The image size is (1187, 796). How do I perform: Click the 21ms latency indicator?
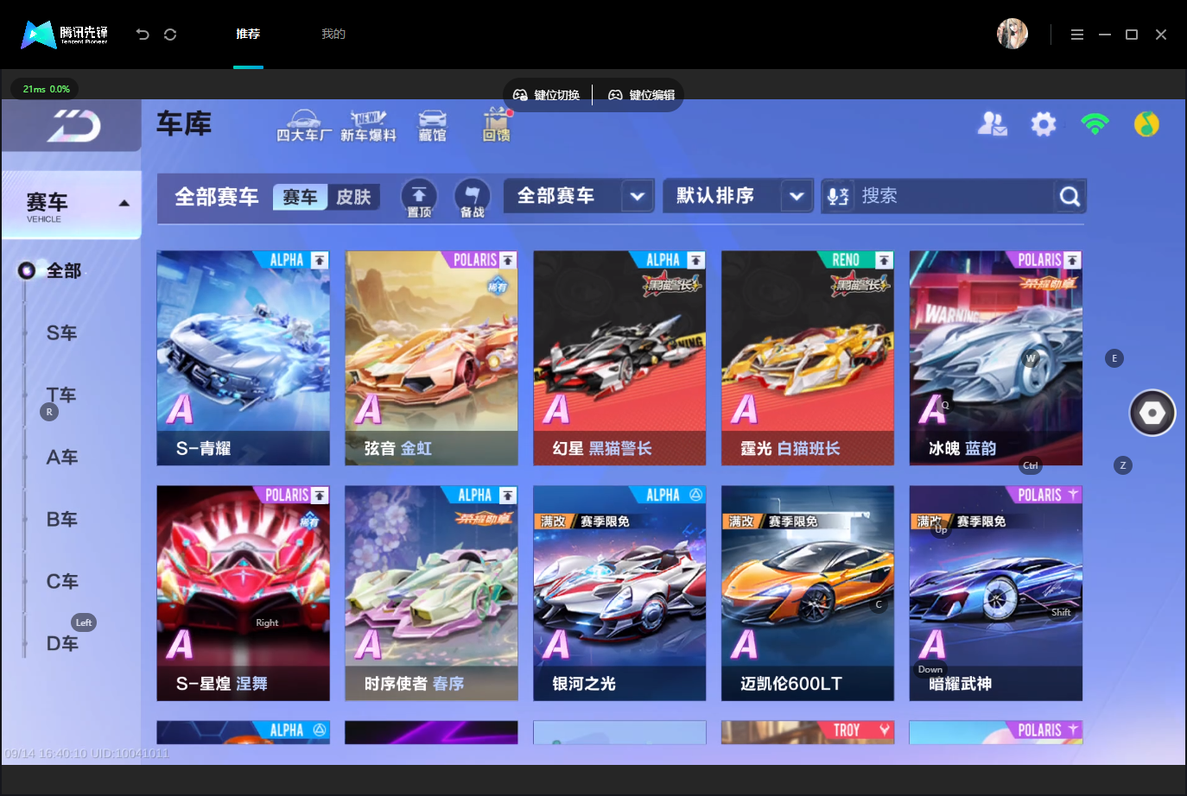pyautogui.click(x=45, y=89)
